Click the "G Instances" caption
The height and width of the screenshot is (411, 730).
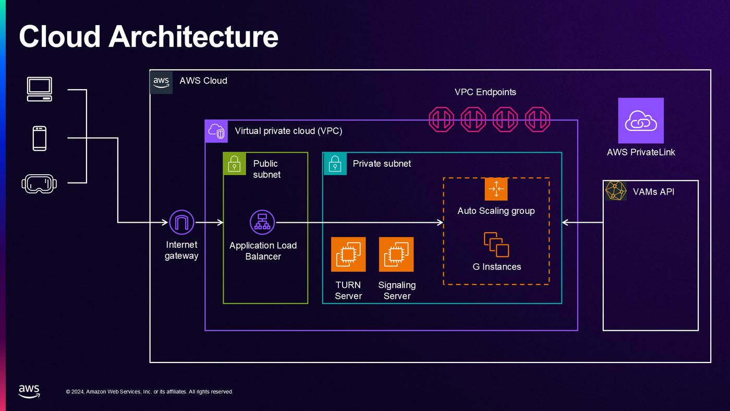[x=497, y=267]
